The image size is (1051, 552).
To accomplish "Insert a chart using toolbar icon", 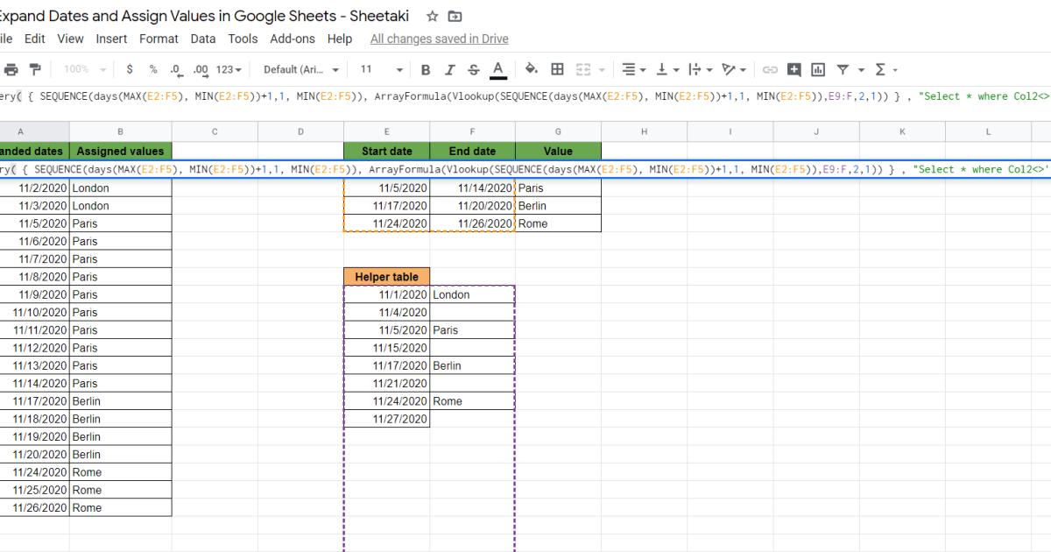I will [817, 68].
